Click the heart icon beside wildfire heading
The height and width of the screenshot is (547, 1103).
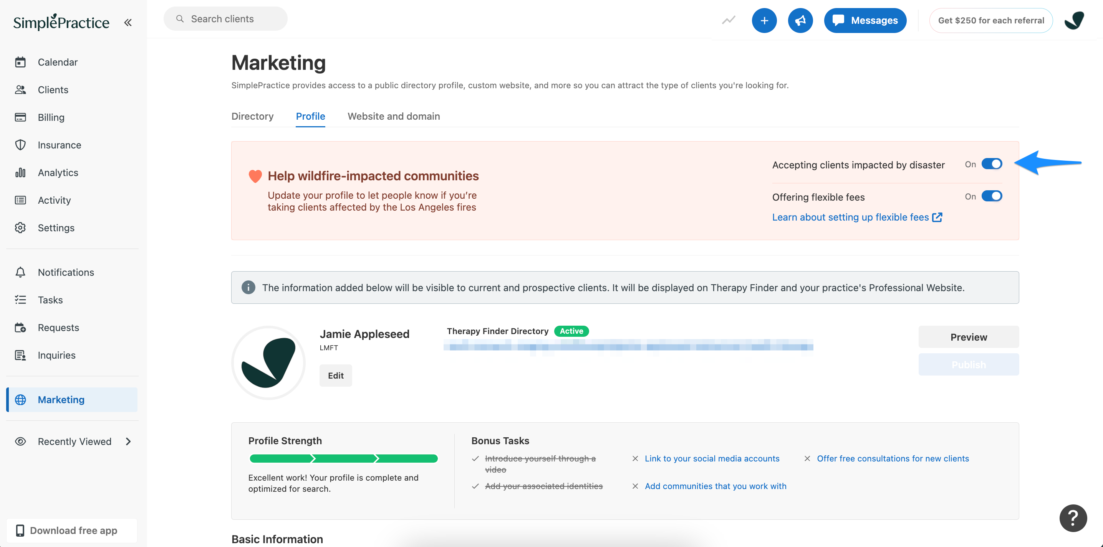click(255, 176)
